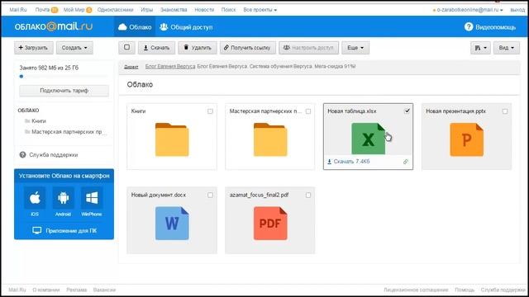Click the Занято 982 Мб из 25 Гб text
529x297 pixels.
[x=49, y=68]
